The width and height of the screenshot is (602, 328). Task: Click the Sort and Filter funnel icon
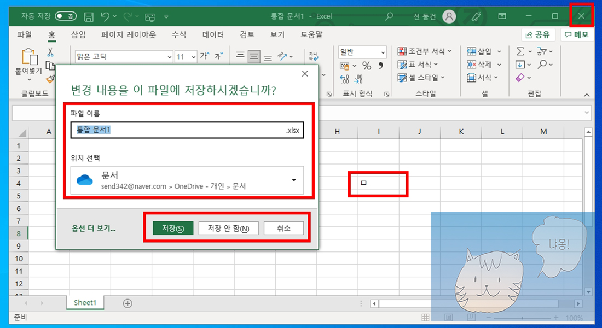(x=542, y=51)
